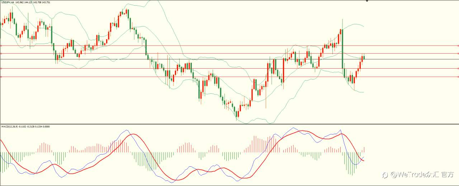Select left handle of topmost red horizontal line
The image size is (459, 186).
(1, 45)
